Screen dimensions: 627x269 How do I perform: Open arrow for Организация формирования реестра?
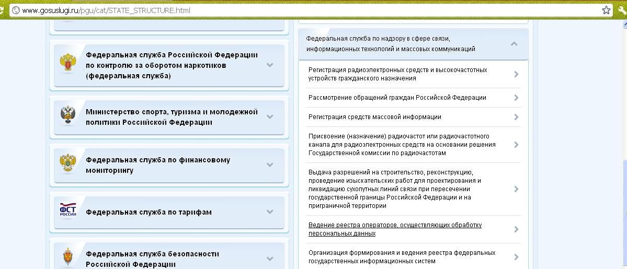pyautogui.click(x=516, y=257)
